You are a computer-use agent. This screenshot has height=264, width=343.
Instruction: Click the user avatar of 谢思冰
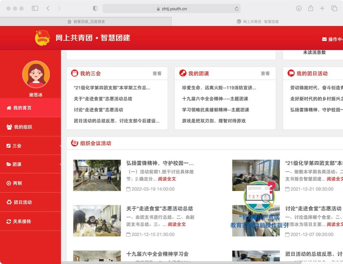pyautogui.click(x=36, y=74)
